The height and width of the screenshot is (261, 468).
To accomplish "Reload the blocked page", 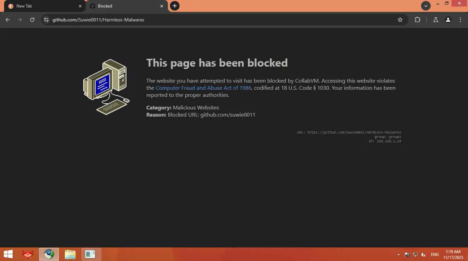I will coord(32,20).
